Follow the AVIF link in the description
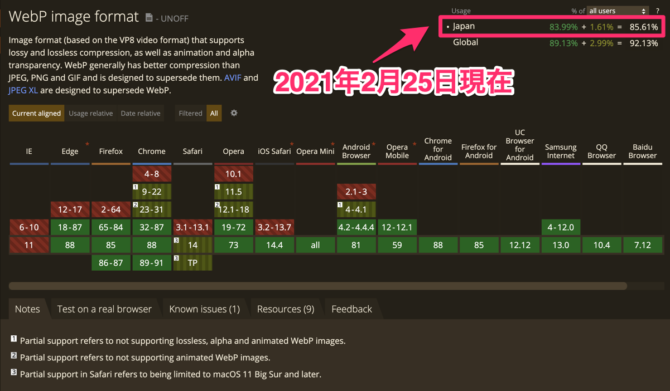Image resolution: width=670 pixels, height=391 pixels. [233, 77]
